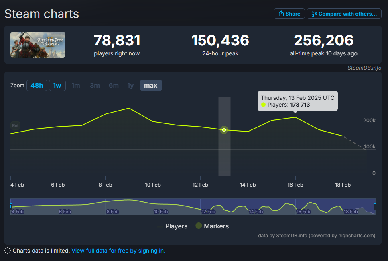Click the Kingdom Come Deliverance II thumbnail
The width and height of the screenshot is (388, 261).
[38, 45]
